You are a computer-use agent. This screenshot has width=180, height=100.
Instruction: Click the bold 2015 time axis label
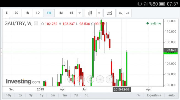pyautogui.click(x=40, y=89)
